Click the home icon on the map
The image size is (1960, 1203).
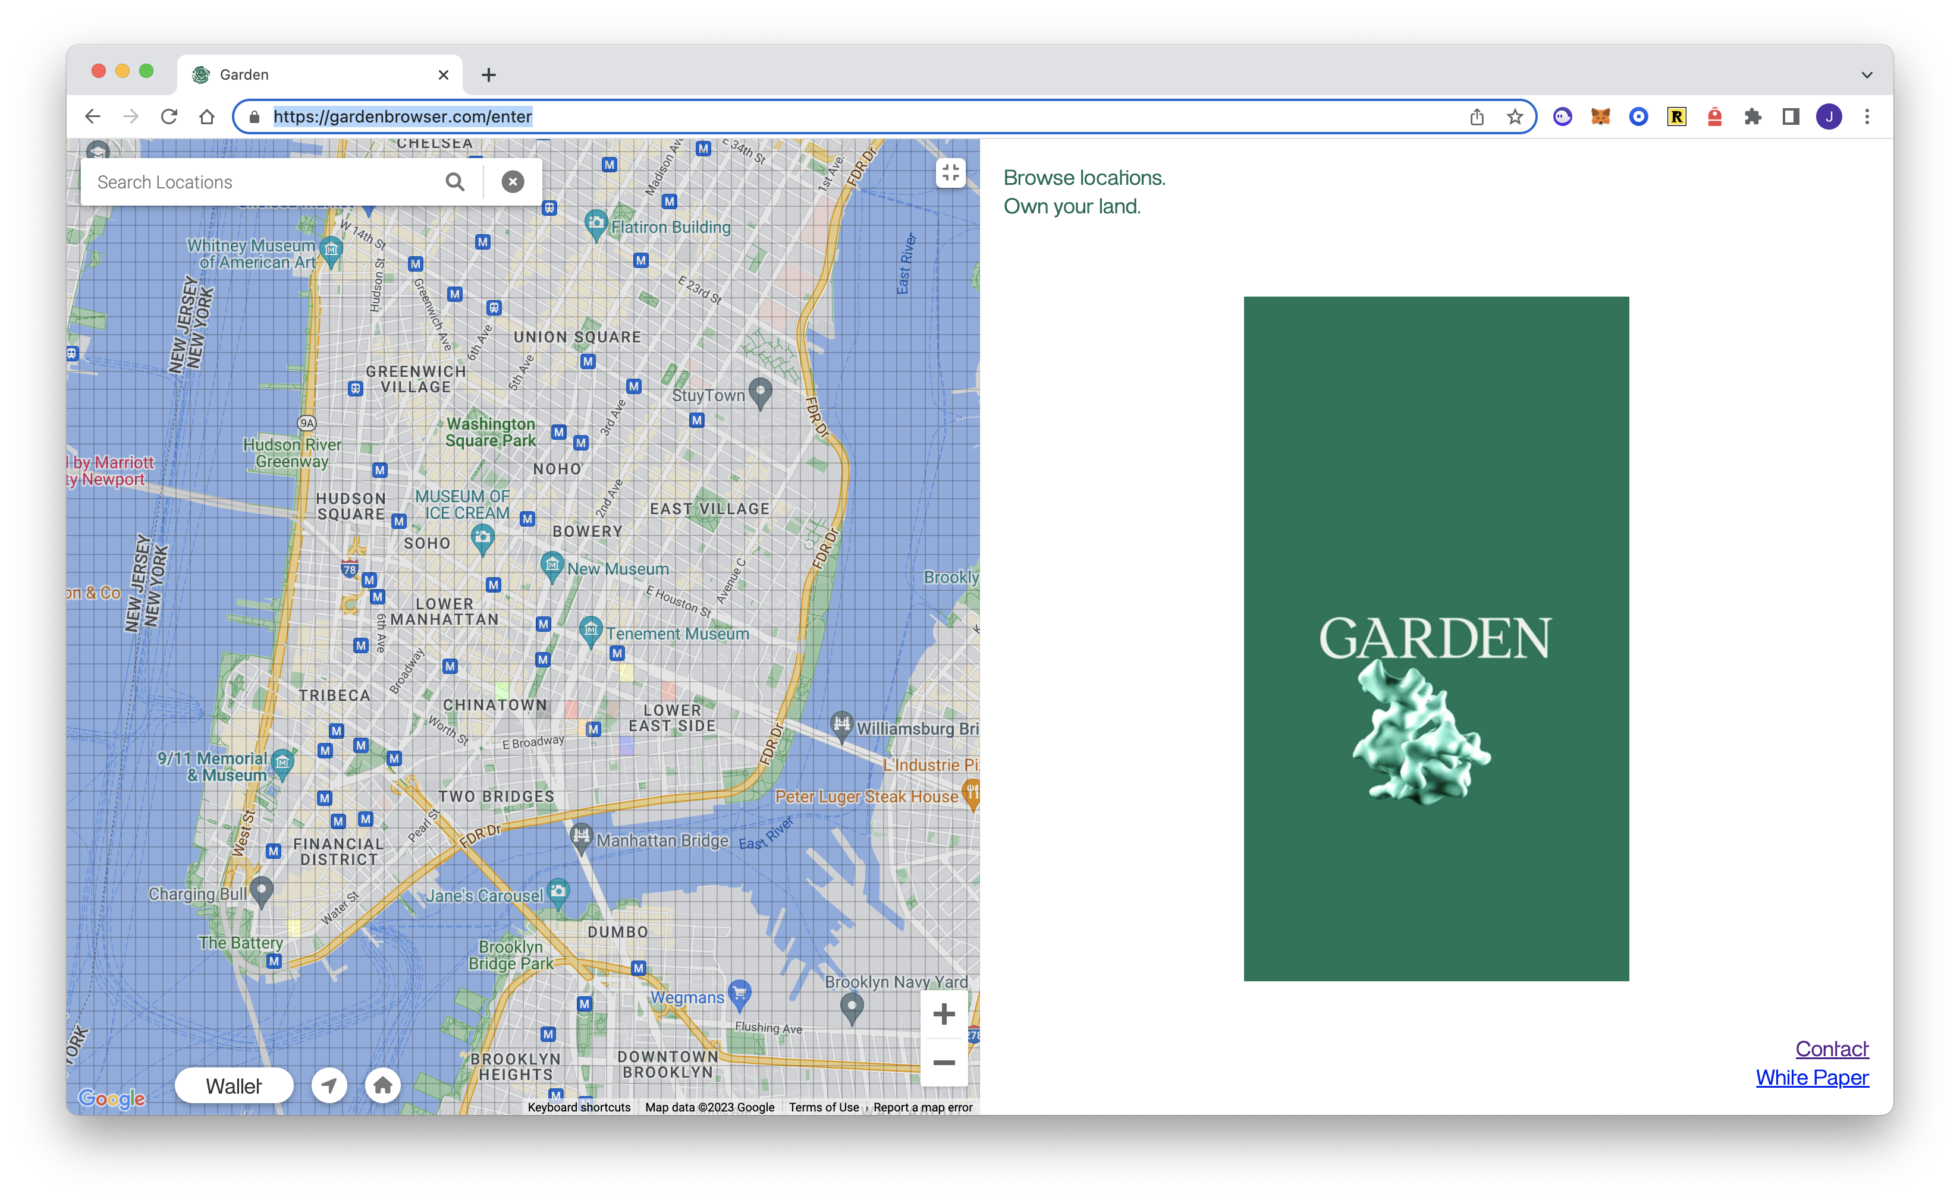tap(383, 1085)
